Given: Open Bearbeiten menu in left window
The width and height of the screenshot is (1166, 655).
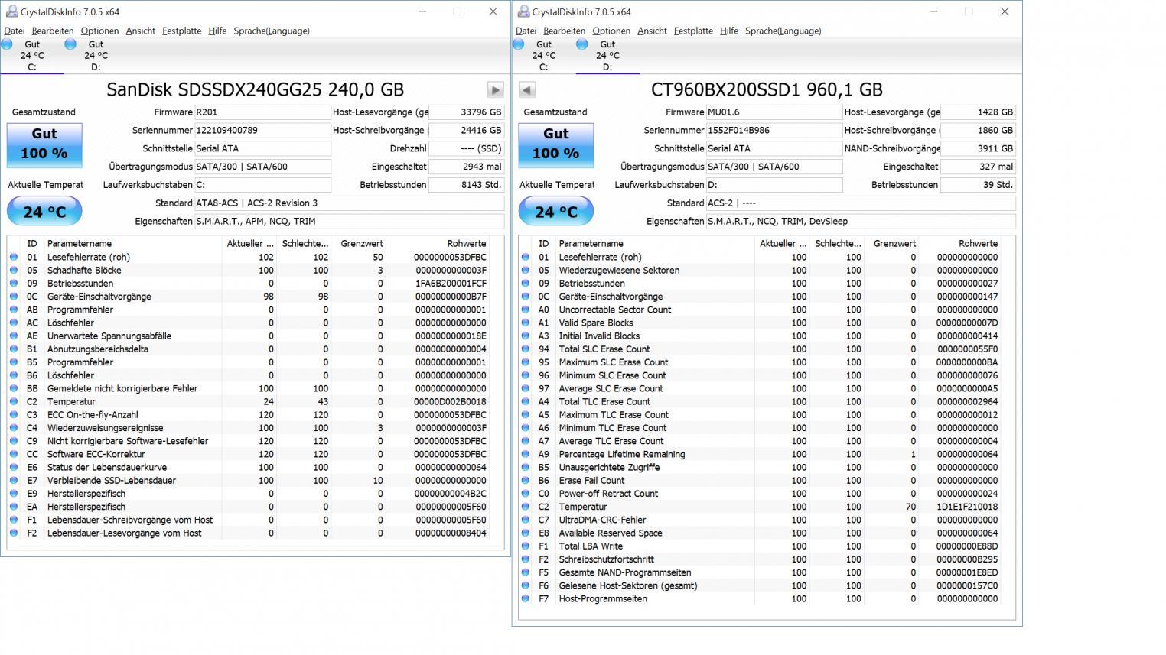Looking at the screenshot, I should pos(53,31).
